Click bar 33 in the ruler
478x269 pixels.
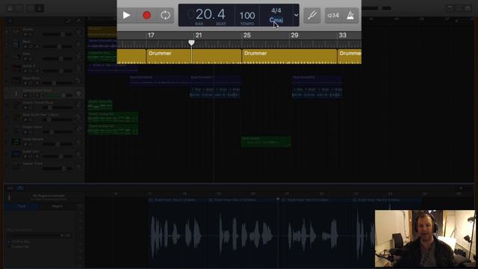pos(343,35)
